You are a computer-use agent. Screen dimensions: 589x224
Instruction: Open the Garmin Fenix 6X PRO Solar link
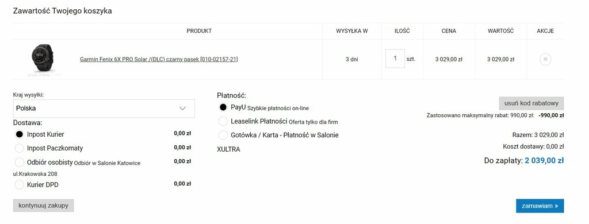[x=159, y=59]
